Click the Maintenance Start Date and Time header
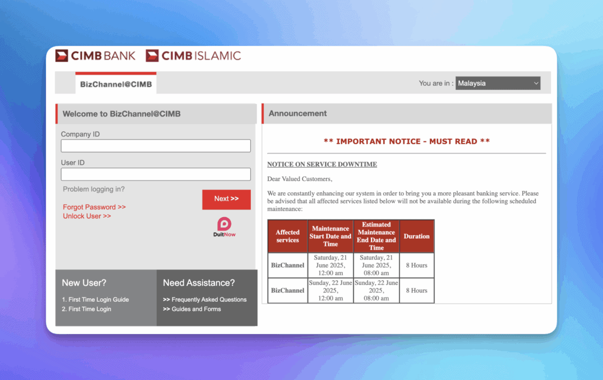Screen dimensions: 603x380 pyautogui.click(x=330, y=236)
